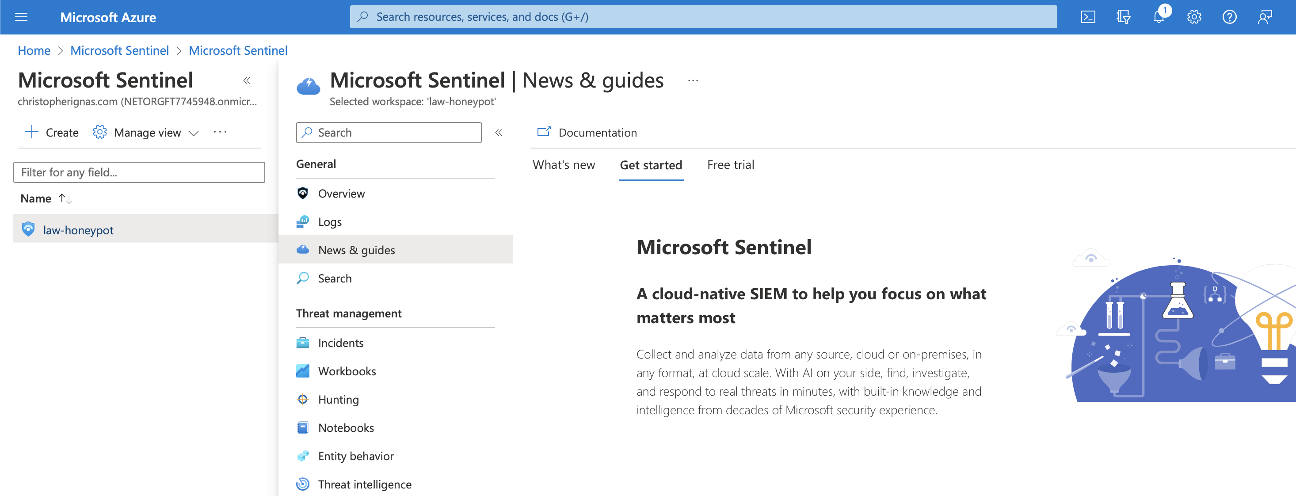The width and height of the screenshot is (1296, 496).
Task: Open Cloud Shell from the top bar
Action: [x=1088, y=17]
